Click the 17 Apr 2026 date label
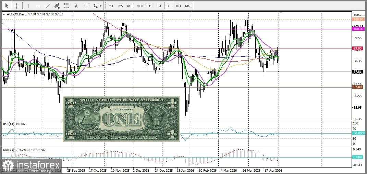The height and width of the screenshot is (174, 367). click(x=273, y=170)
